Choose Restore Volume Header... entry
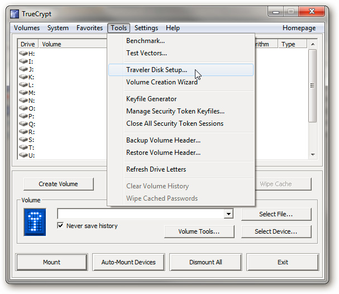Screen dimensions: 339x294 (181, 153)
